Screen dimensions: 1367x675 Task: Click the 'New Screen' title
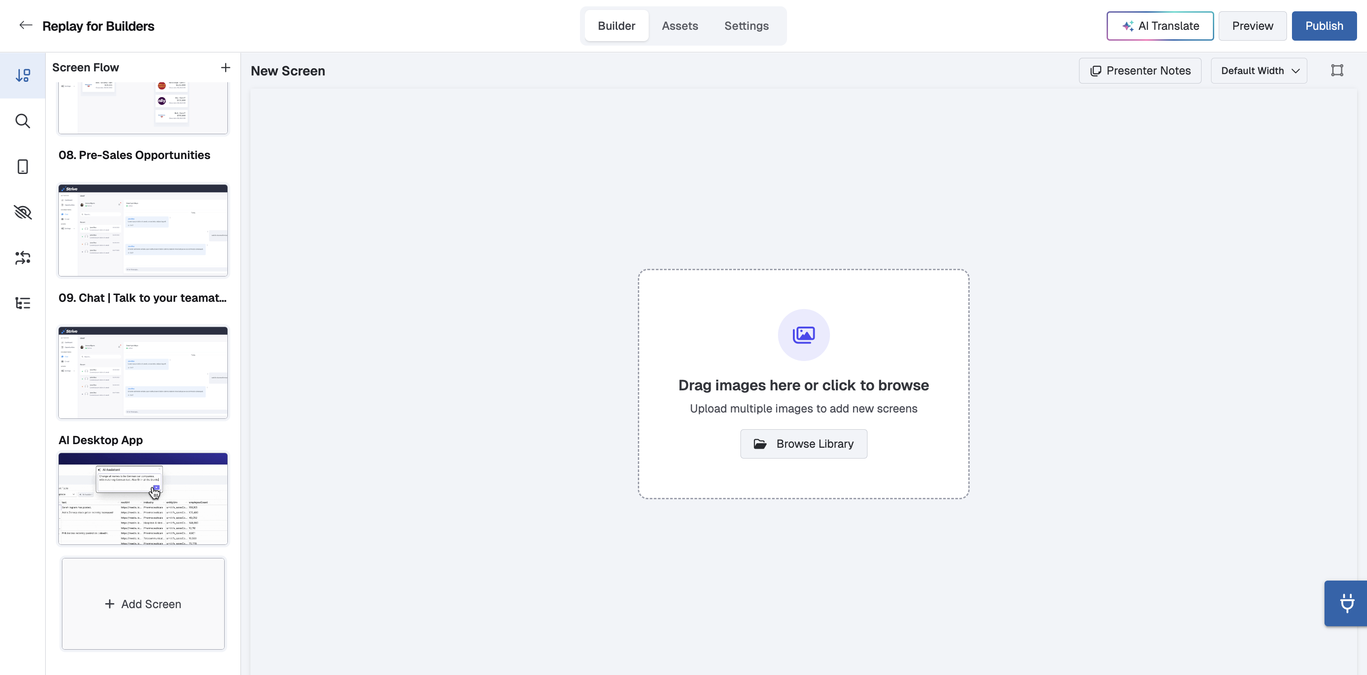[x=288, y=70]
